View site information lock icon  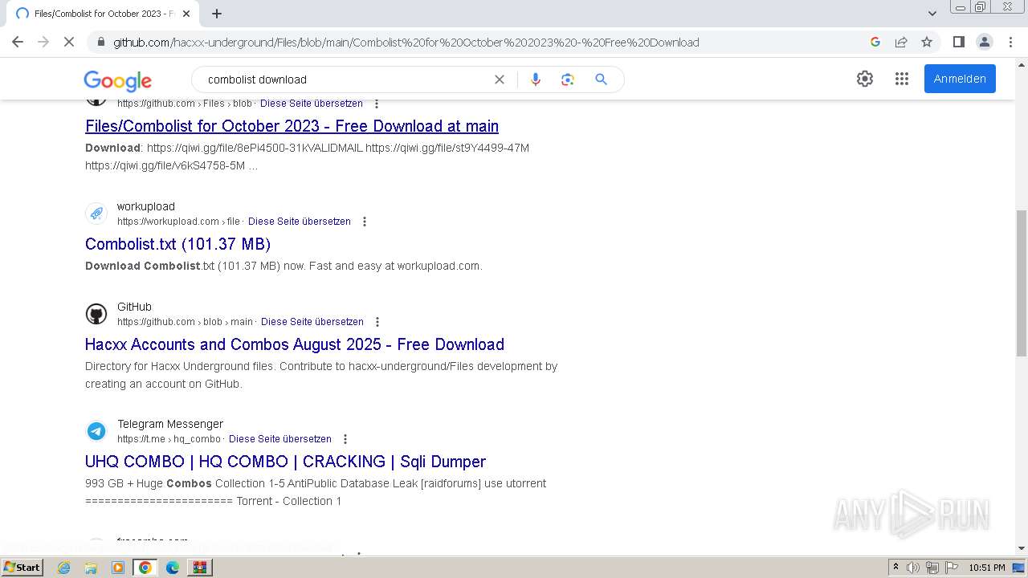point(100,42)
